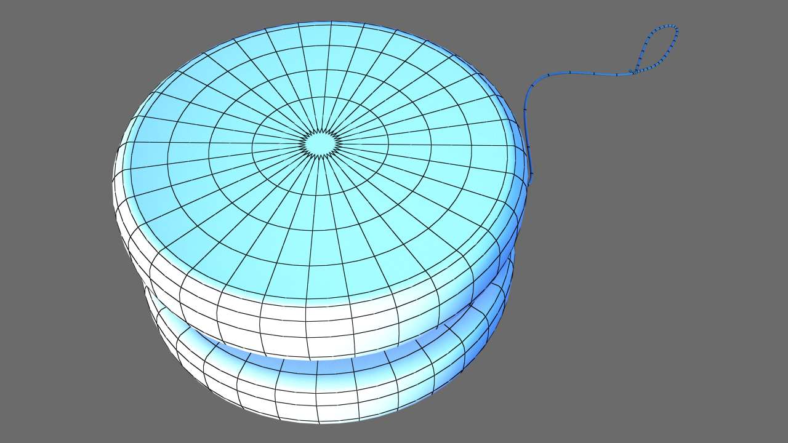Select the lower half of the yo-yo
Image resolution: width=788 pixels, height=443 pixels.
[x=320, y=388]
